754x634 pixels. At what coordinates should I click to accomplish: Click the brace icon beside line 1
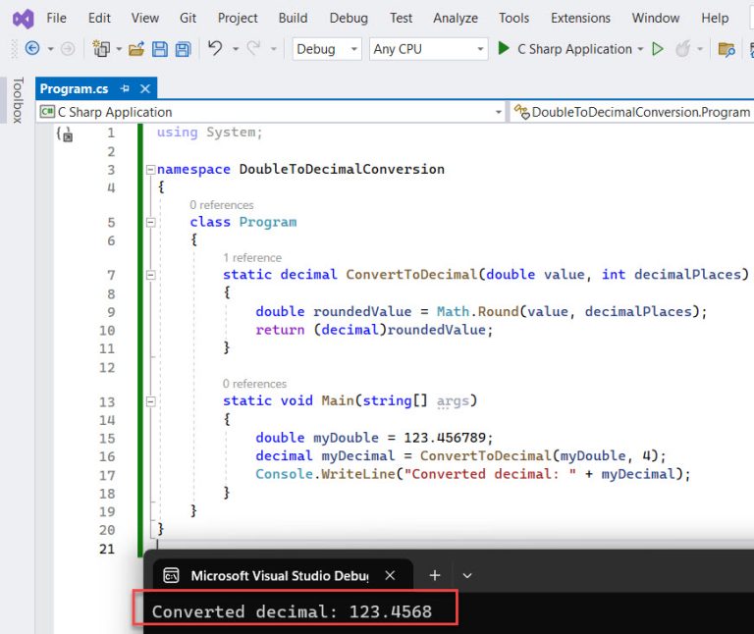pos(65,134)
